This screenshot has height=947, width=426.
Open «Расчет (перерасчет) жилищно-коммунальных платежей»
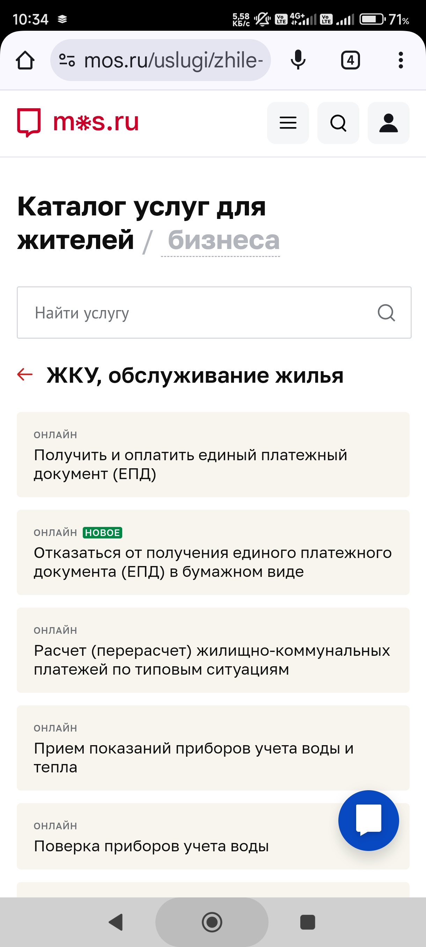213,650
